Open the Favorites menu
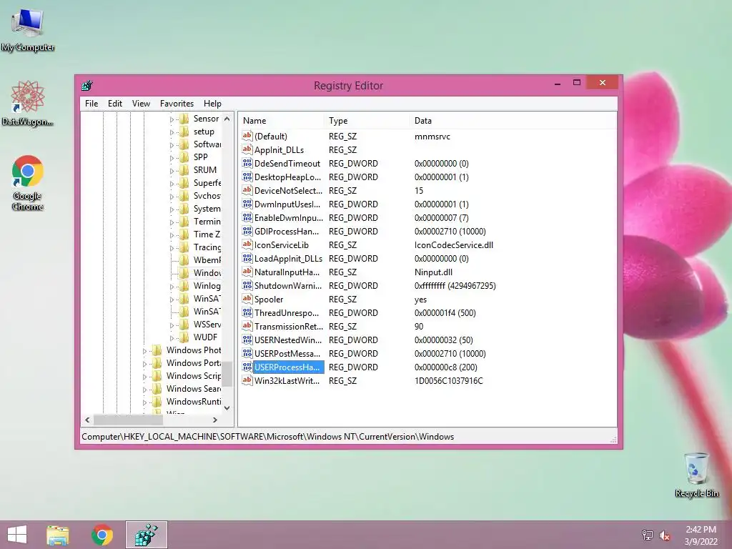Viewport: 732px width, 549px height. click(177, 104)
